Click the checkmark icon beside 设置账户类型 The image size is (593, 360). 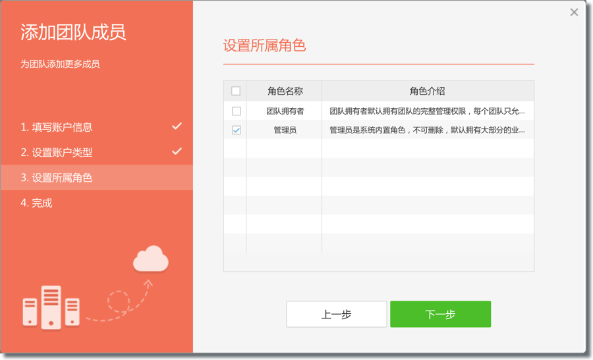pos(177,151)
